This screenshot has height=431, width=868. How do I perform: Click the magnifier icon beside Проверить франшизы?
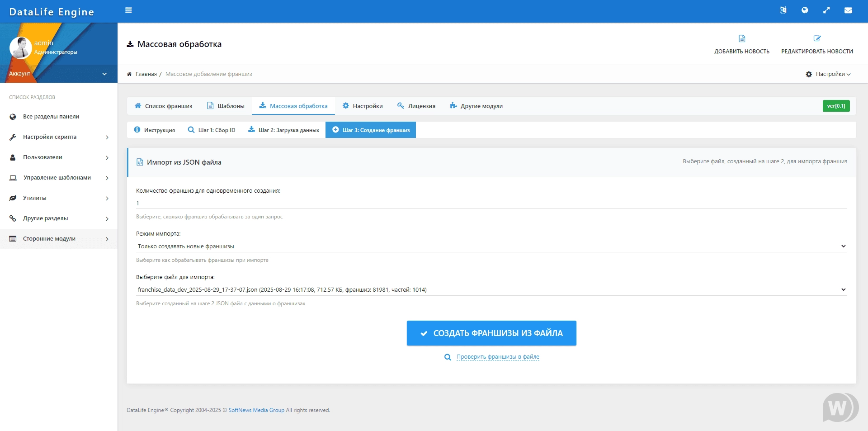(x=448, y=357)
